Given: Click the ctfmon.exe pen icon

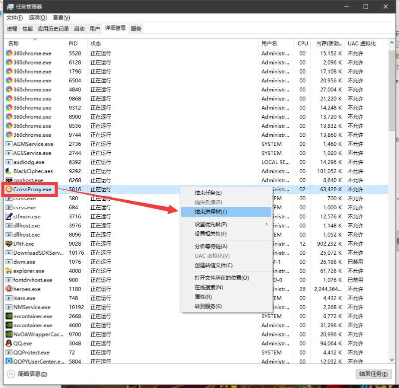Looking at the screenshot, I should click(x=9, y=217).
